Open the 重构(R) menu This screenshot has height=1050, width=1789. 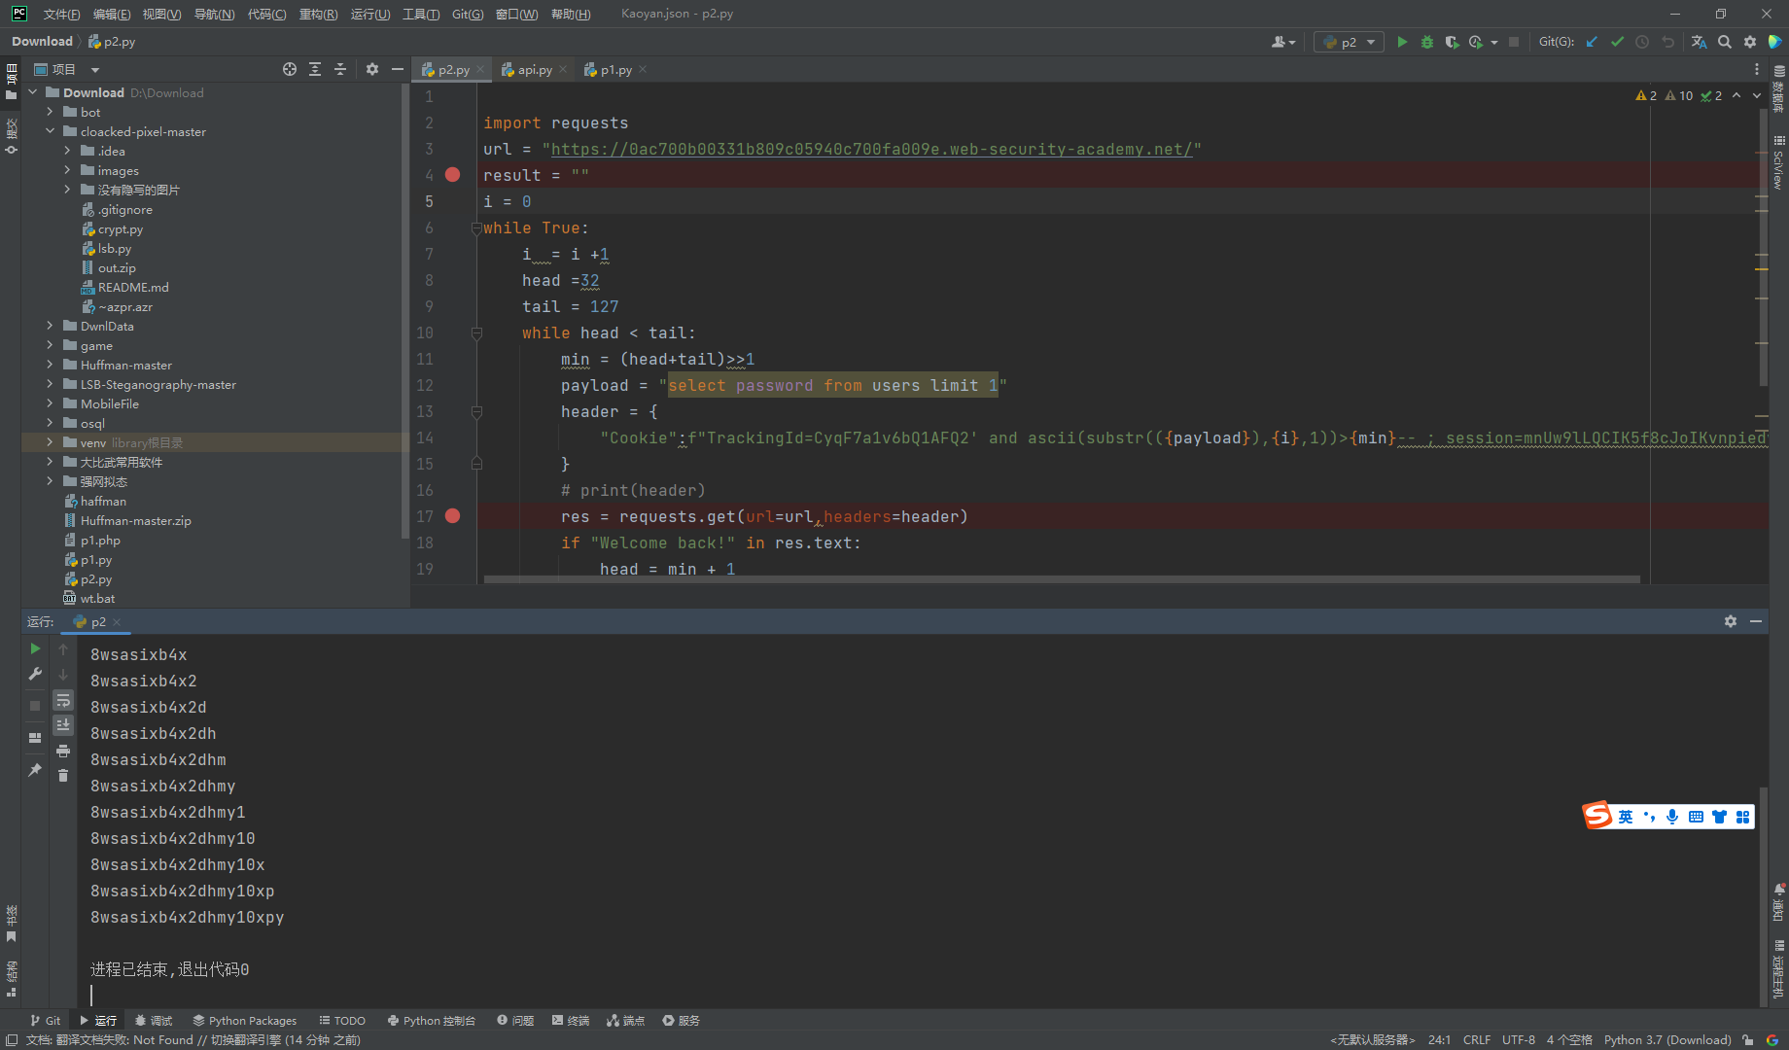(x=318, y=14)
